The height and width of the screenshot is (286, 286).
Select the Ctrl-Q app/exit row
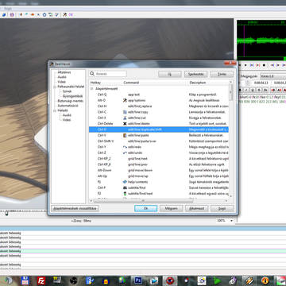tap(159, 95)
